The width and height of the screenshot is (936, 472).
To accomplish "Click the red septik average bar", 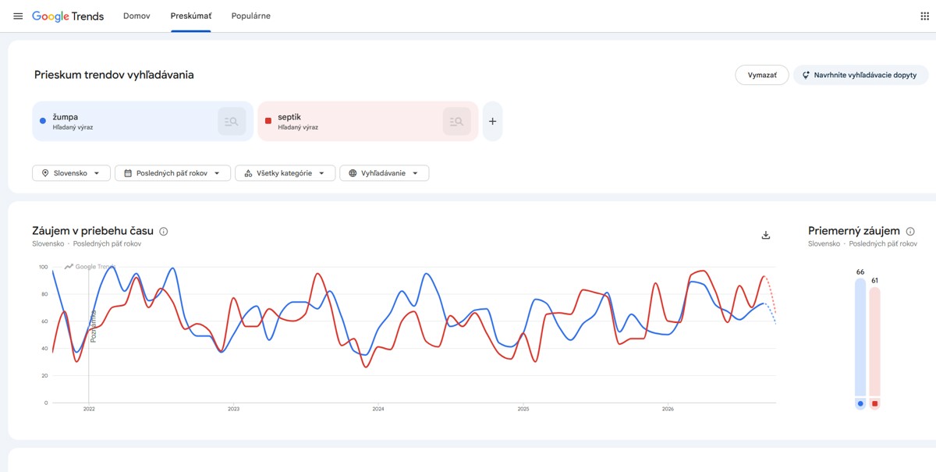I will (875, 342).
